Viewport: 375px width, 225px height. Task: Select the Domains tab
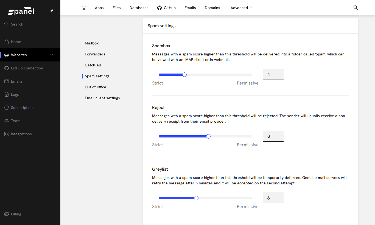(212, 8)
